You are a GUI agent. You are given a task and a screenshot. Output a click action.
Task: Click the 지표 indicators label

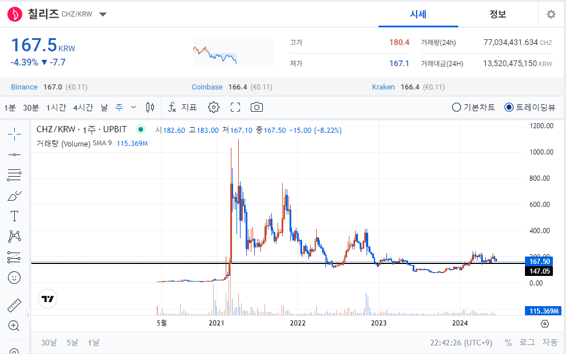click(189, 108)
